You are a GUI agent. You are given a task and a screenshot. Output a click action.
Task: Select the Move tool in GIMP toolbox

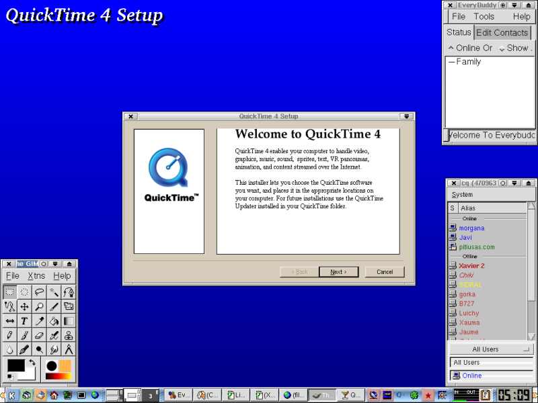tap(24, 306)
